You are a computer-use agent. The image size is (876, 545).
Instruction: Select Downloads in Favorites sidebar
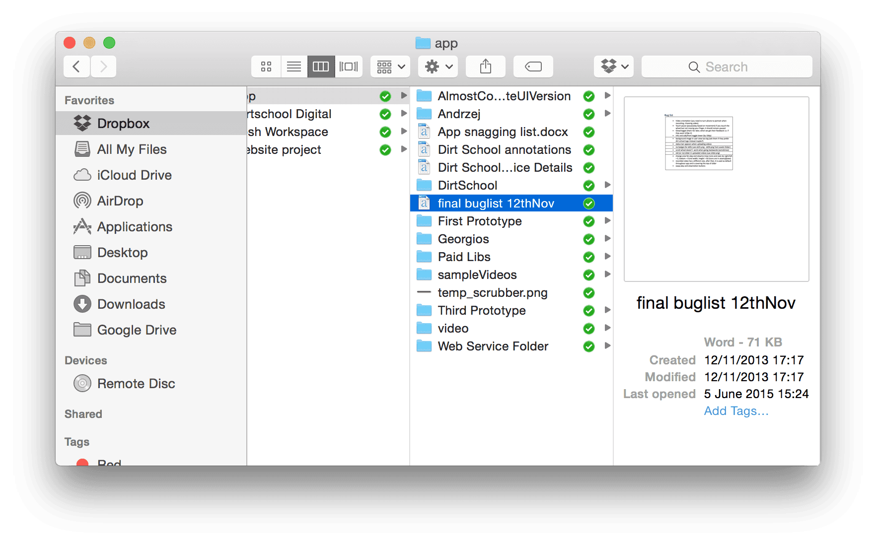coord(131,304)
